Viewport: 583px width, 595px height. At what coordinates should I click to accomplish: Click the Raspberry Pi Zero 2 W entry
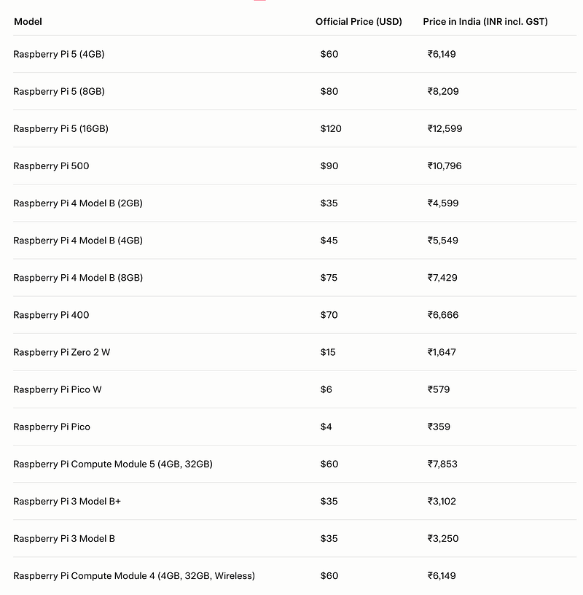click(x=61, y=352)
